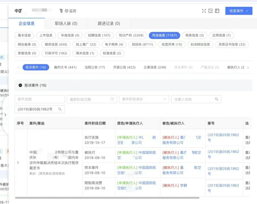Click inside the 案件金额 input field

click(x=39, y=99)
